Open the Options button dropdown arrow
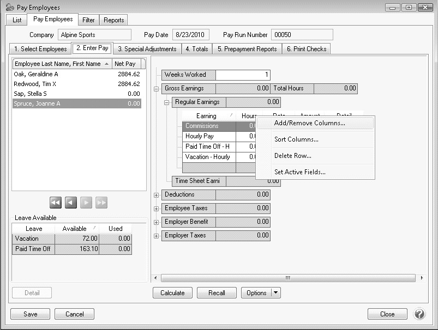This screenshot has width=438, height=330. click(x=276, y=293)
